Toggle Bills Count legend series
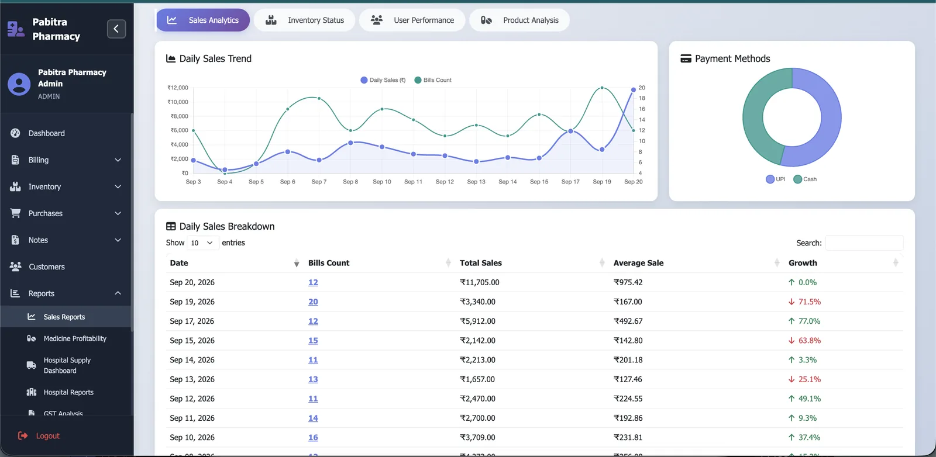936x457 pixels. point(433,80)
